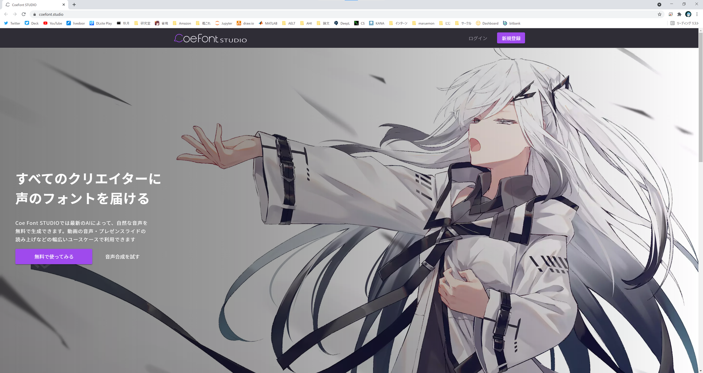This screenshot has width=703, height=373.
Task: Expand the 艦これ bookmark folder
Action: click(x=203, y=23)
